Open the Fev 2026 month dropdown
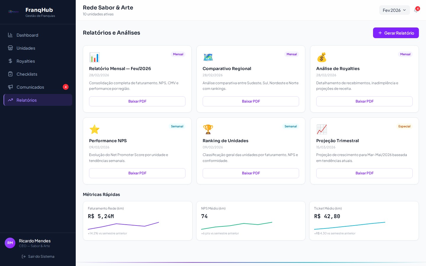426x266 pixels. tap(395, 10)
